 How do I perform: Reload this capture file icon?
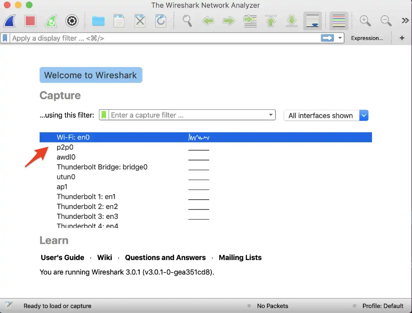click(160, 21)
